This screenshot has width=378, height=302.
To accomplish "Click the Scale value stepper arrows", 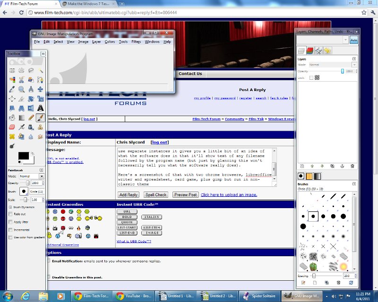I will click(43, 200).
